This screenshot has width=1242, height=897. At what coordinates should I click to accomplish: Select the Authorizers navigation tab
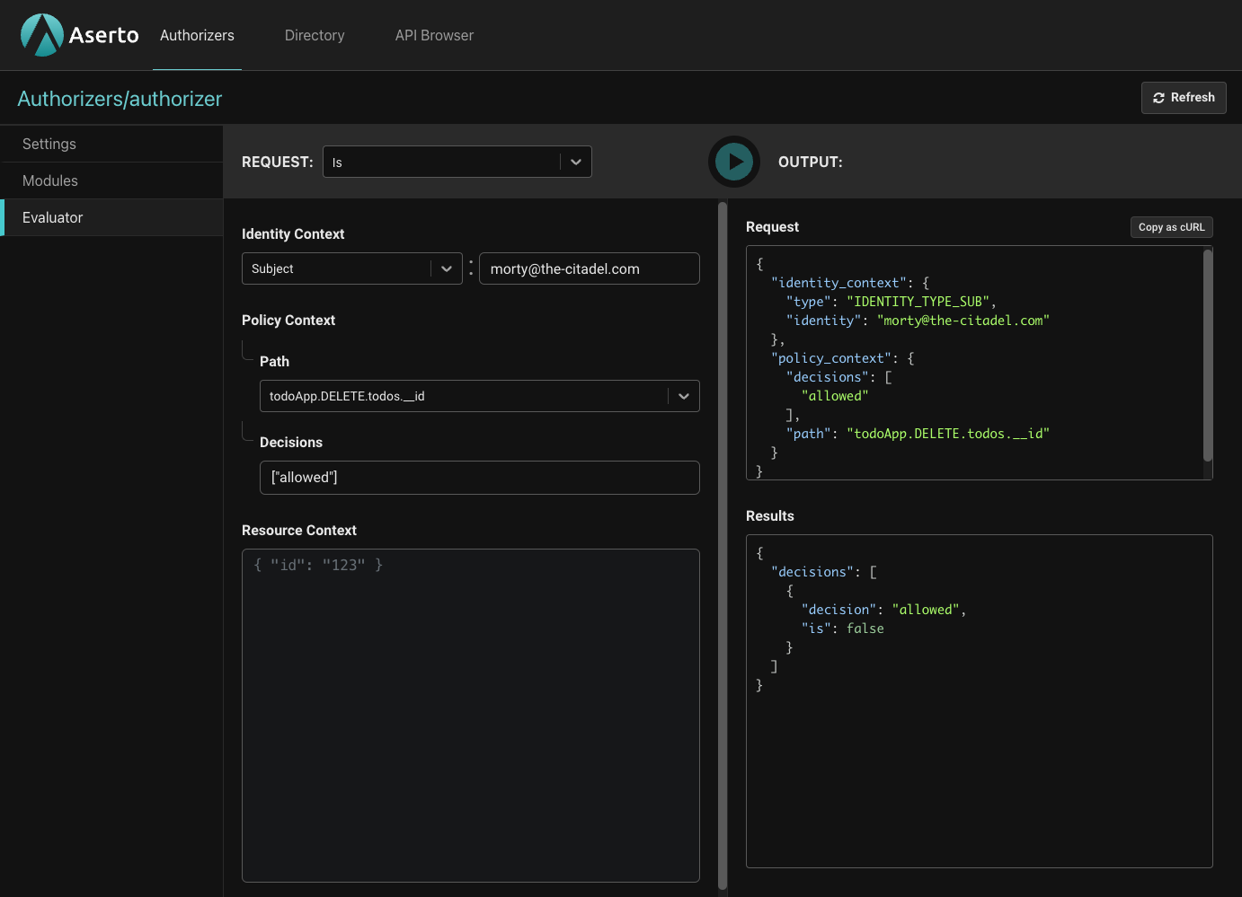click(197, 35)
